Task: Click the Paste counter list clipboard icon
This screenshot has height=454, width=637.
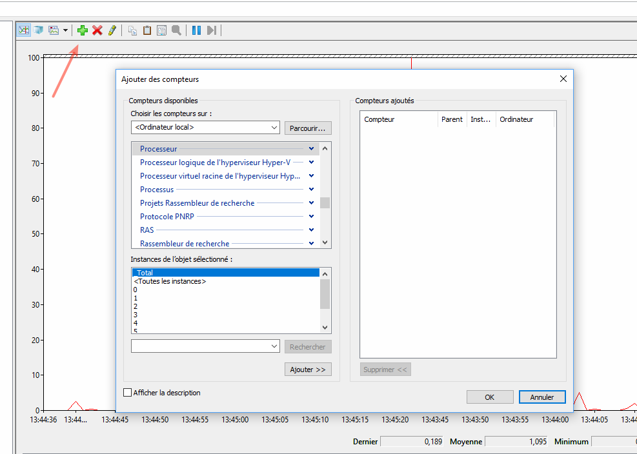Action: [x=147, y=30]
